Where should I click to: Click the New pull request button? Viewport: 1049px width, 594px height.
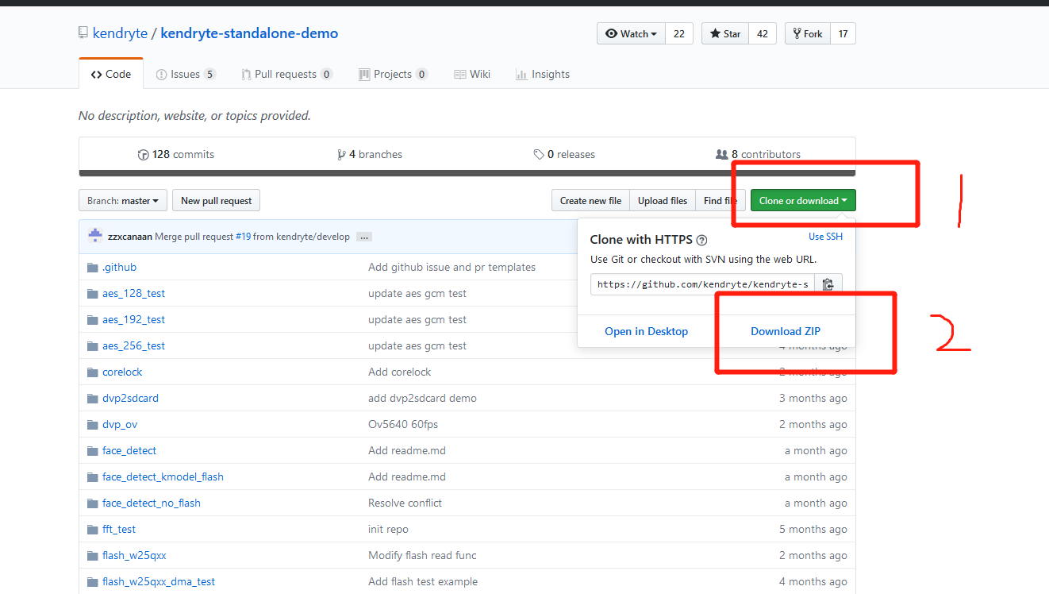click(216, 201)
